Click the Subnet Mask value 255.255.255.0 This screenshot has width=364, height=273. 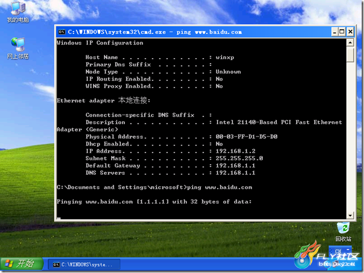pos(239,158)
